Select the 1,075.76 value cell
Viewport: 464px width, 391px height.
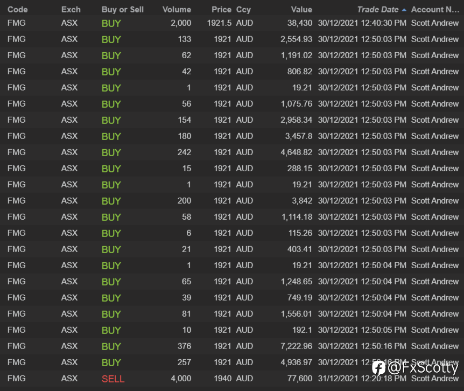(x=296, y=103)
